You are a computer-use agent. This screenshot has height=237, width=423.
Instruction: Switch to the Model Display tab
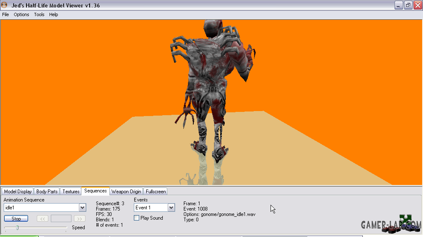click(18, 192)
